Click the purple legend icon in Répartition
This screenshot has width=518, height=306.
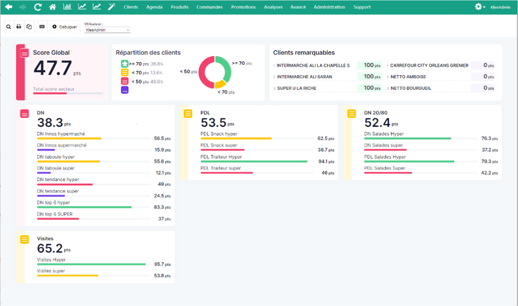coord(124,90)
